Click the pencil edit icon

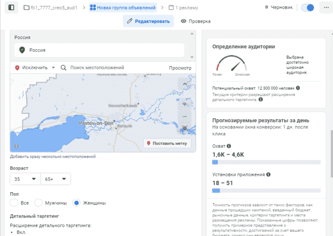[x=130, y=21]
